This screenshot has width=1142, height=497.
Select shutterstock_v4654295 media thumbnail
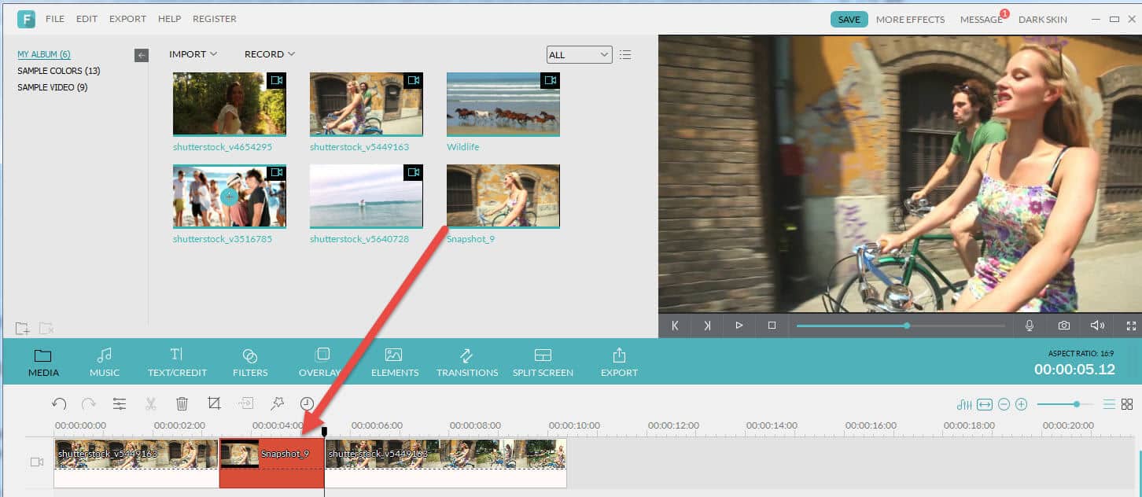[230, 104]
